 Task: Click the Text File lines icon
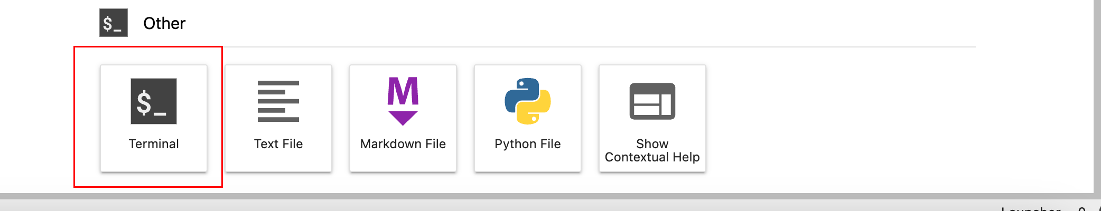[x=278, y=101]
